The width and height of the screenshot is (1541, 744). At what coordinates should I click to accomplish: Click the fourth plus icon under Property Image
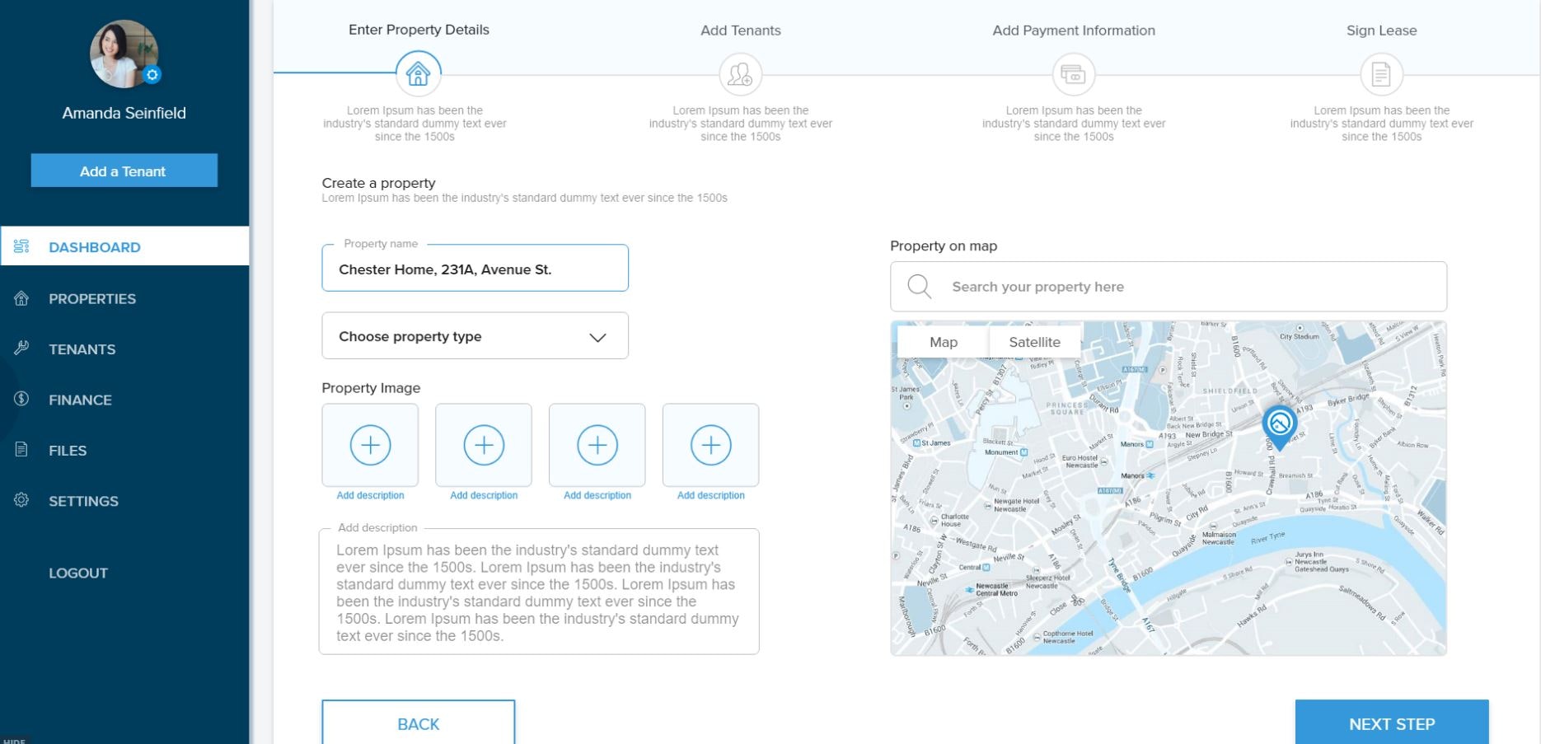[x=710, y=445]
